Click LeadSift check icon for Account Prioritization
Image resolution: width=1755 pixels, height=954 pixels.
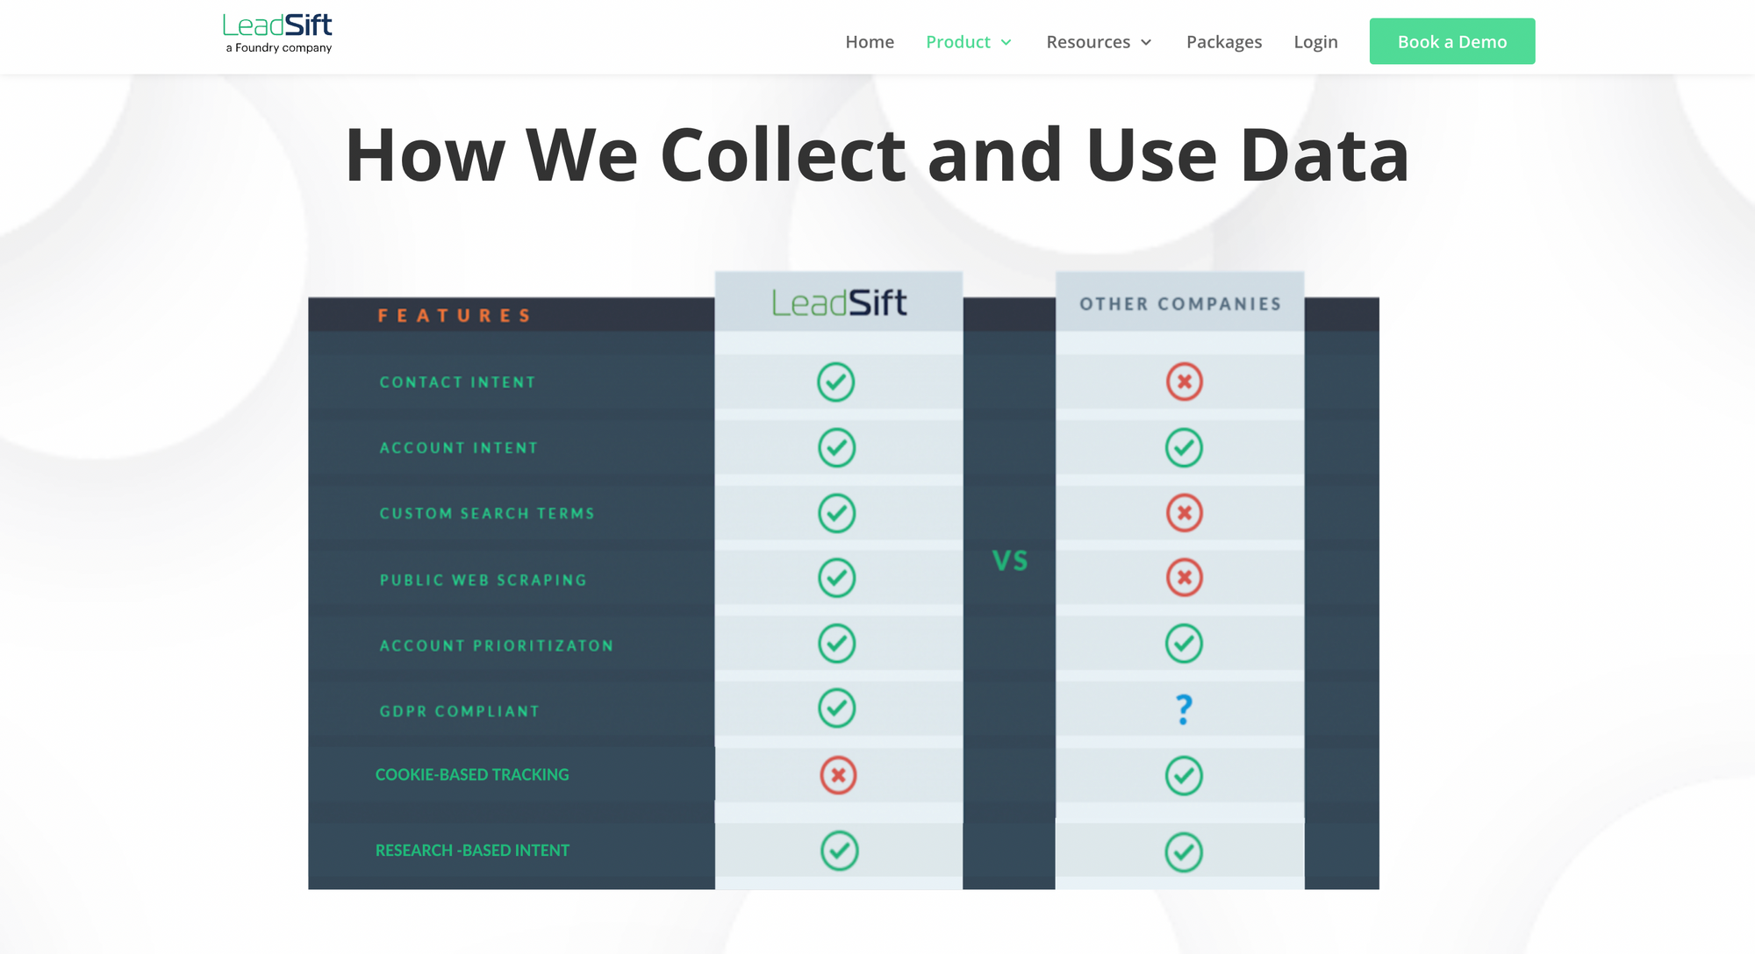pos(836,644)
